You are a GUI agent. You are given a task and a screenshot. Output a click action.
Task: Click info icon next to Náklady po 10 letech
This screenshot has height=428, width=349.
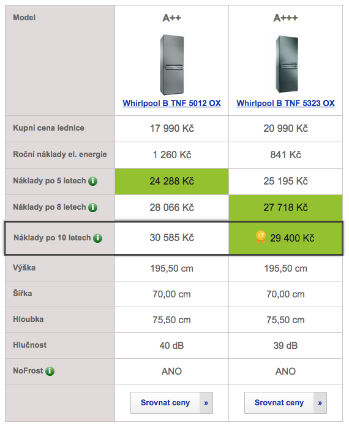coord(97,238)
